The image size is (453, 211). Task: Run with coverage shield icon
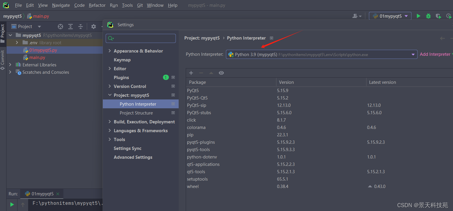[438, 16]
